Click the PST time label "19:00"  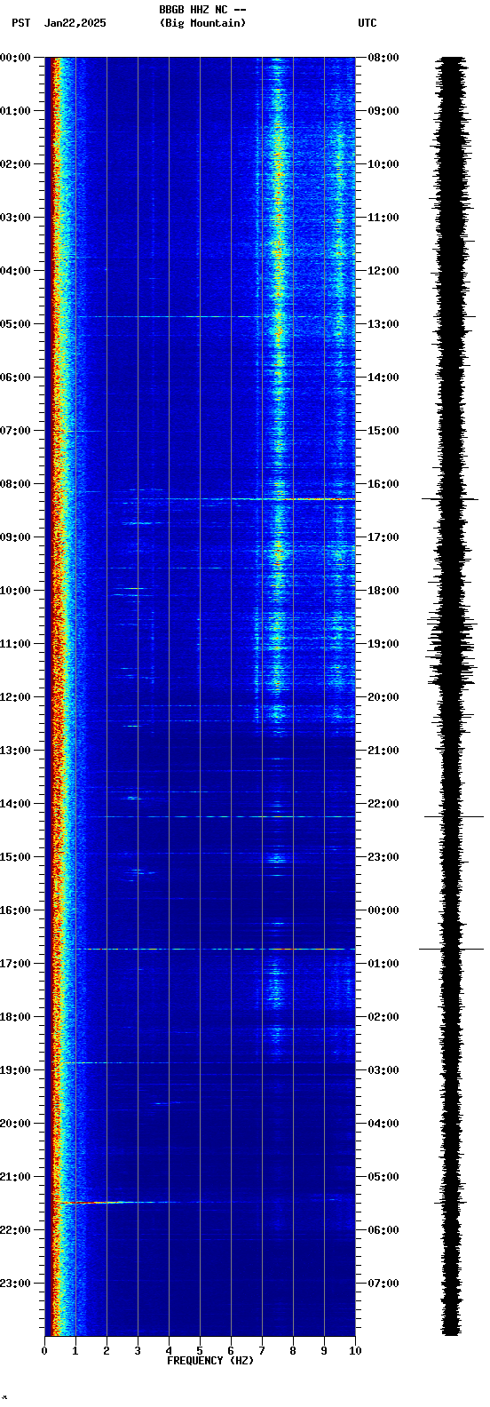[15, 1070]
